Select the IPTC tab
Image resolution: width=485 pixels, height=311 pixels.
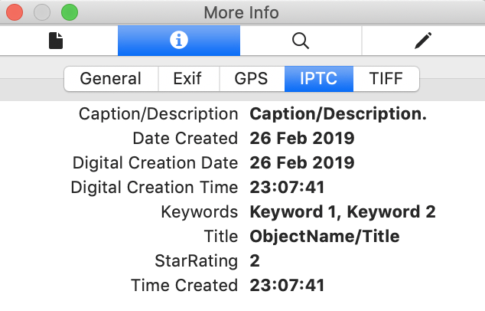318,78
